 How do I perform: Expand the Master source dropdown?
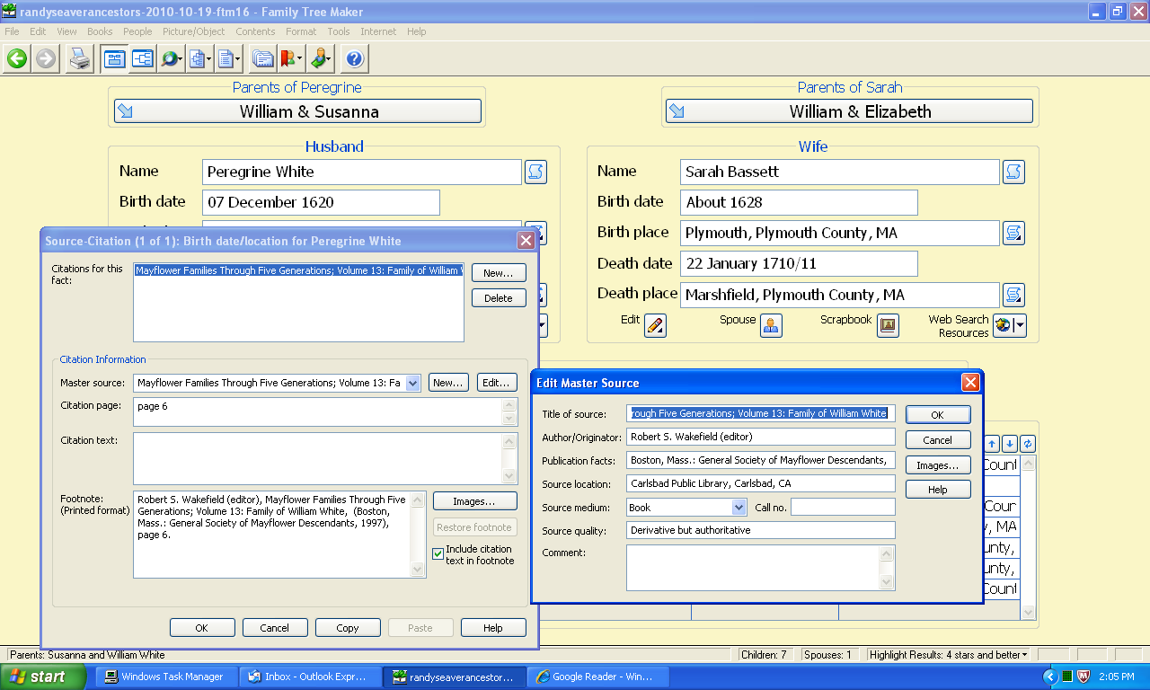coord(412,383)
